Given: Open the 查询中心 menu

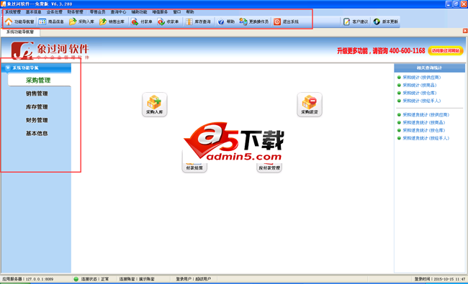Looking at the screenshot, I should coord(118,12).
